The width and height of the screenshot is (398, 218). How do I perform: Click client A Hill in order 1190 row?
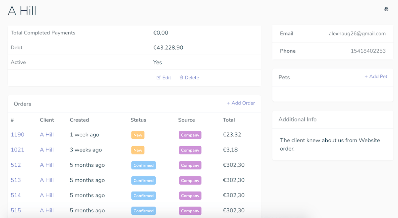point(47,135)
